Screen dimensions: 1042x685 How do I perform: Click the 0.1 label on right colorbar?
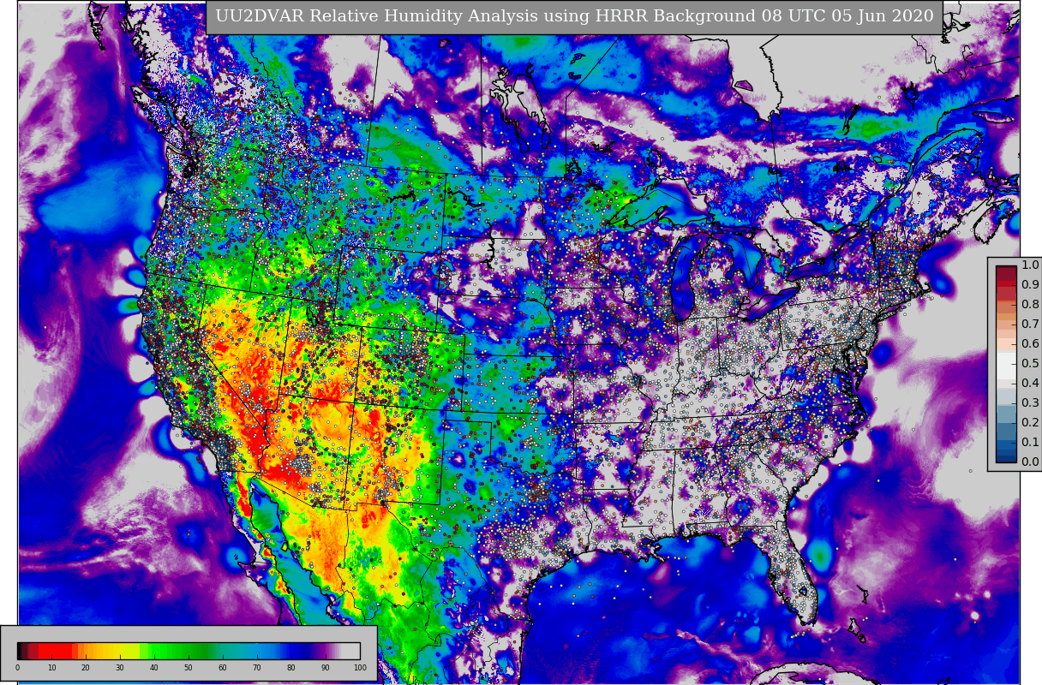[x=1030, y=442]
